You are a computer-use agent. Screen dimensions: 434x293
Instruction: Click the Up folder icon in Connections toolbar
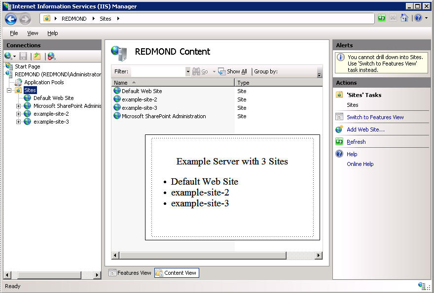tap(37, 56)
